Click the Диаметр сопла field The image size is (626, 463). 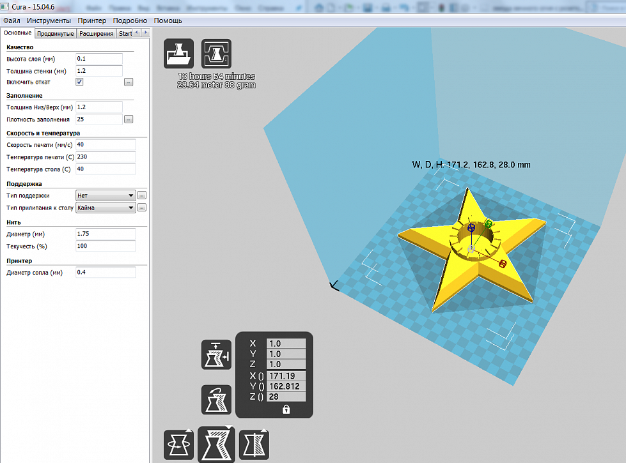pos(106,273)
